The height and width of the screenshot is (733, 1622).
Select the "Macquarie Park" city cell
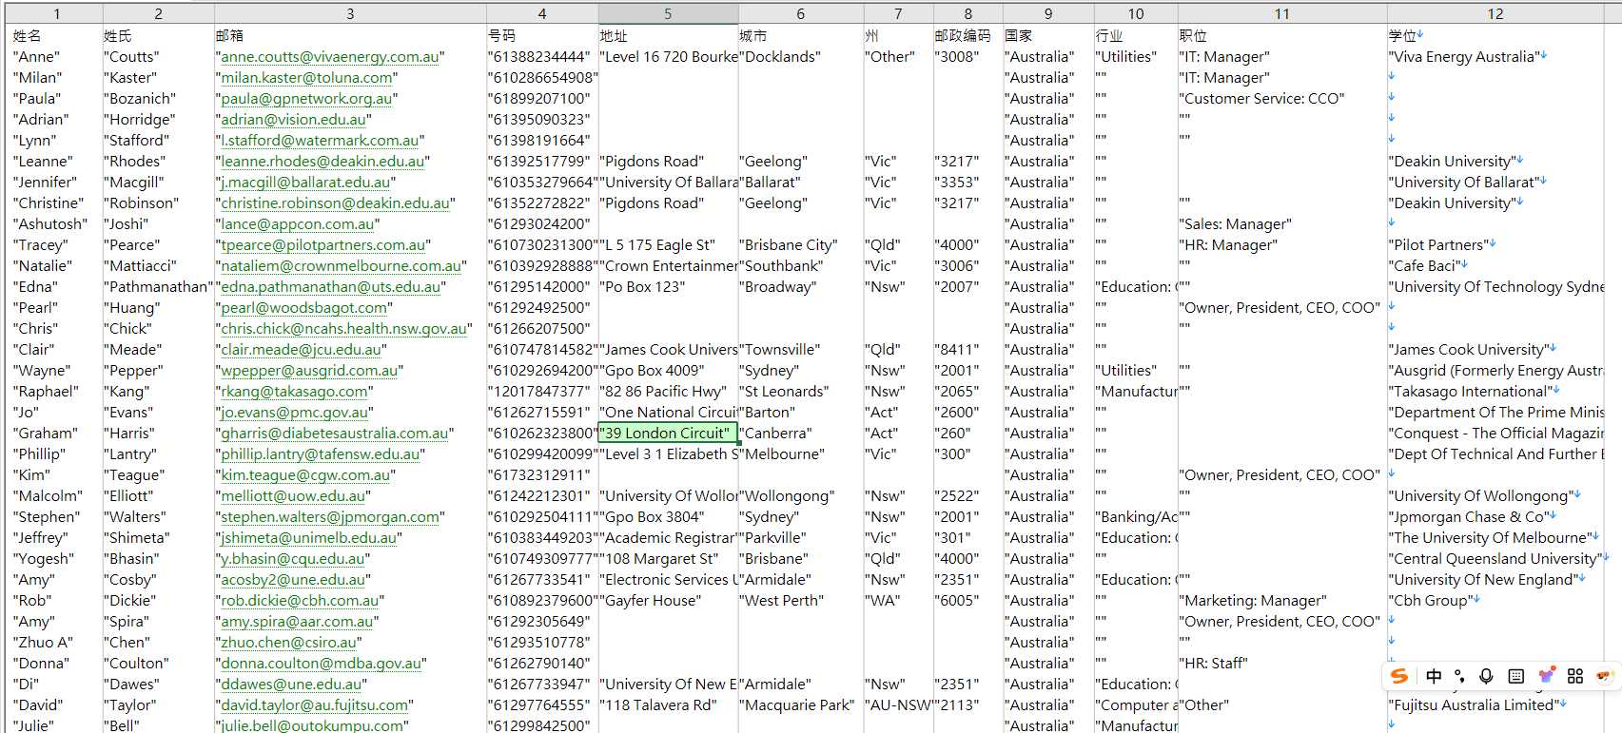(801, 705)
